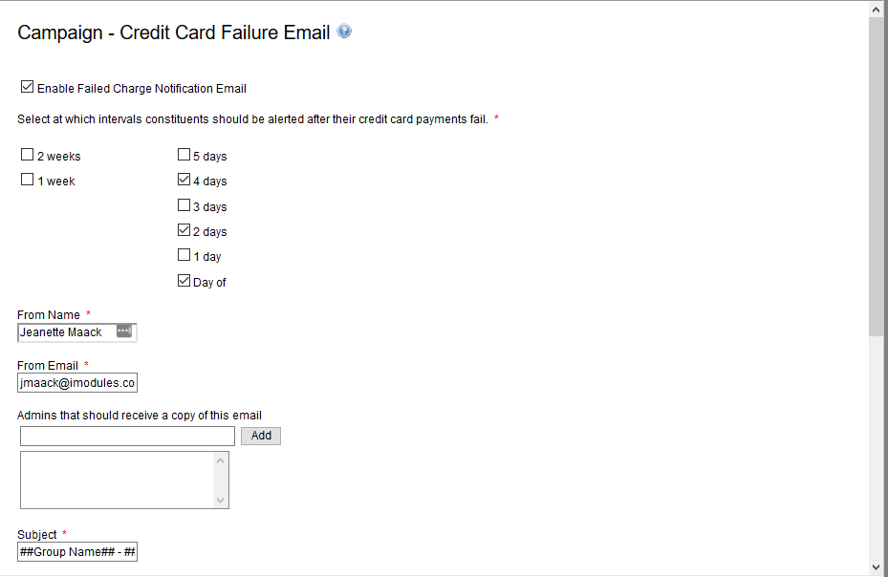Enable the 1 day interval option
Viewport: 888px width, 577px height.
click(x=183, y=254)
